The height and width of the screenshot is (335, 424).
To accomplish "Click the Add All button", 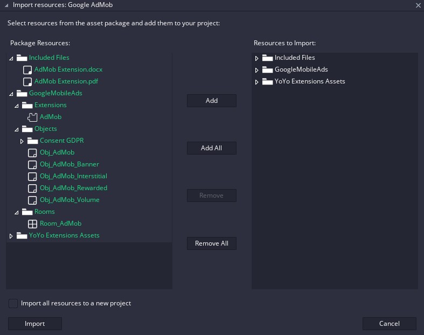I will pos(211,148).
